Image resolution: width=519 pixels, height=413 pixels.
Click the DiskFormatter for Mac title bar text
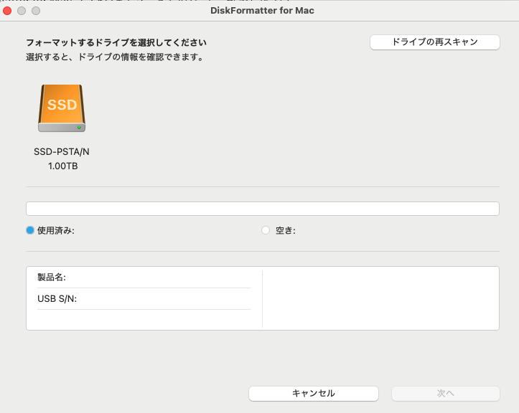tap(262, 11)
